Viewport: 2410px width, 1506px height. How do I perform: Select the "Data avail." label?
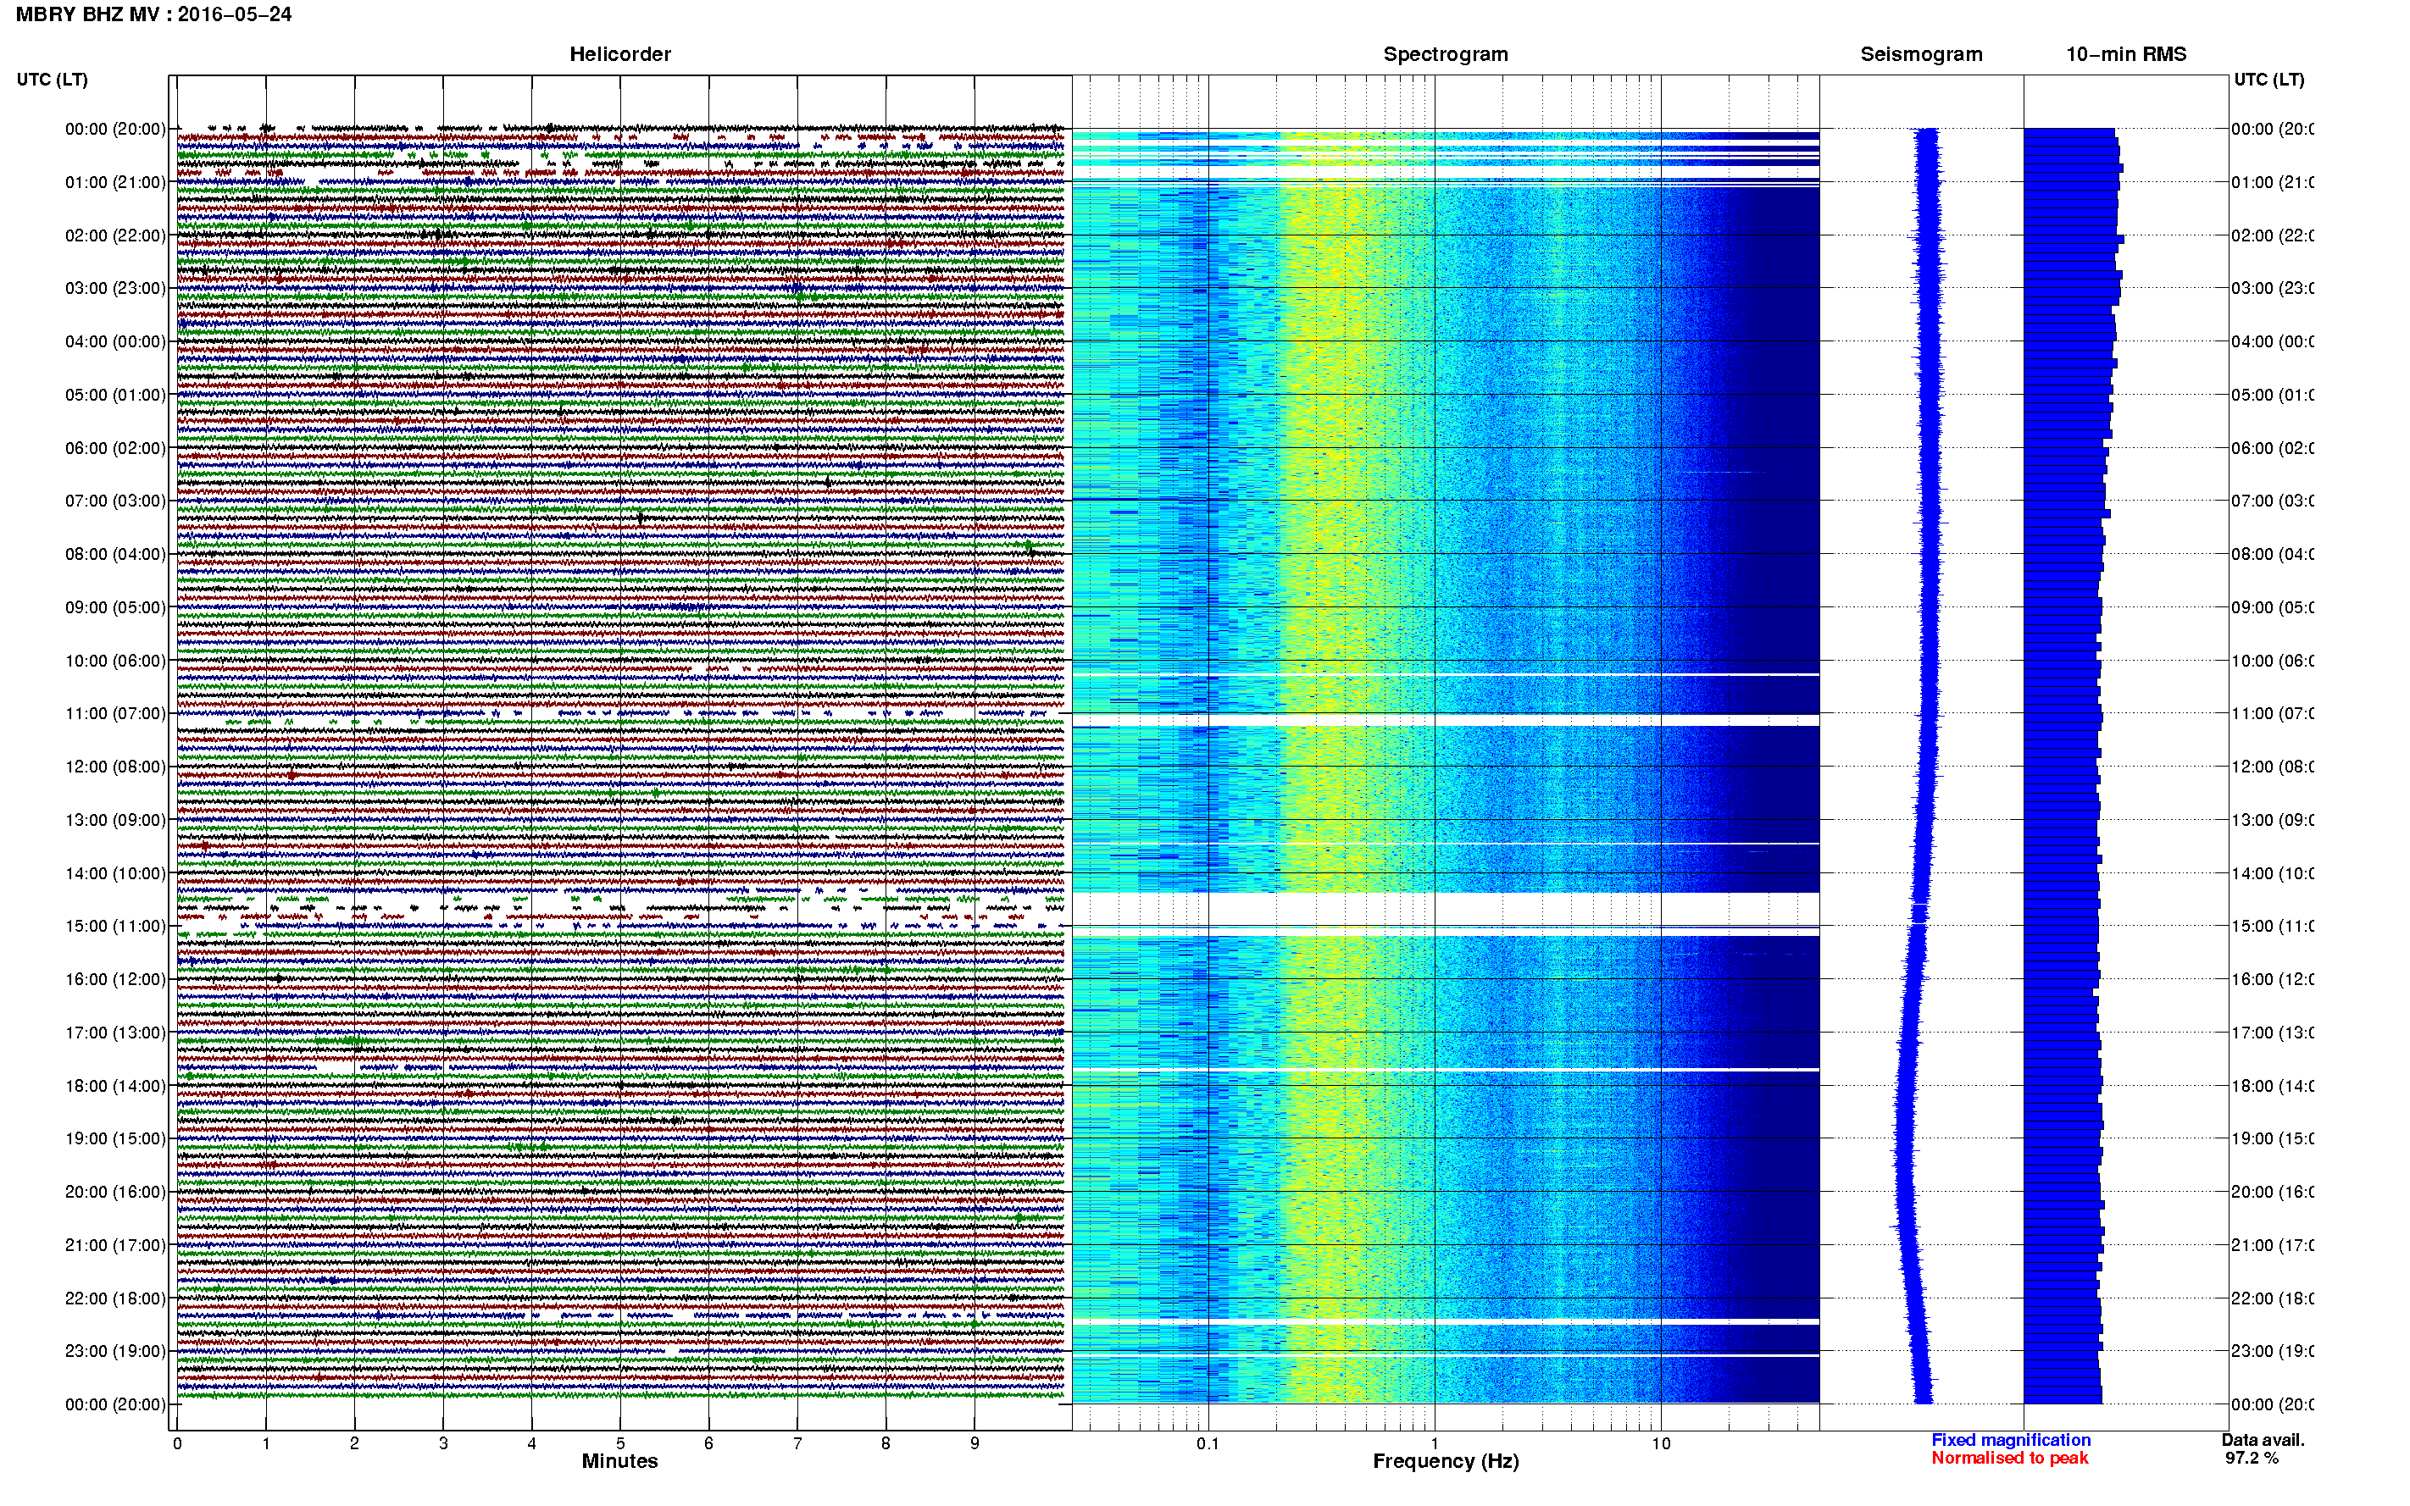pyautogui.click(x=2263, y=1440)
